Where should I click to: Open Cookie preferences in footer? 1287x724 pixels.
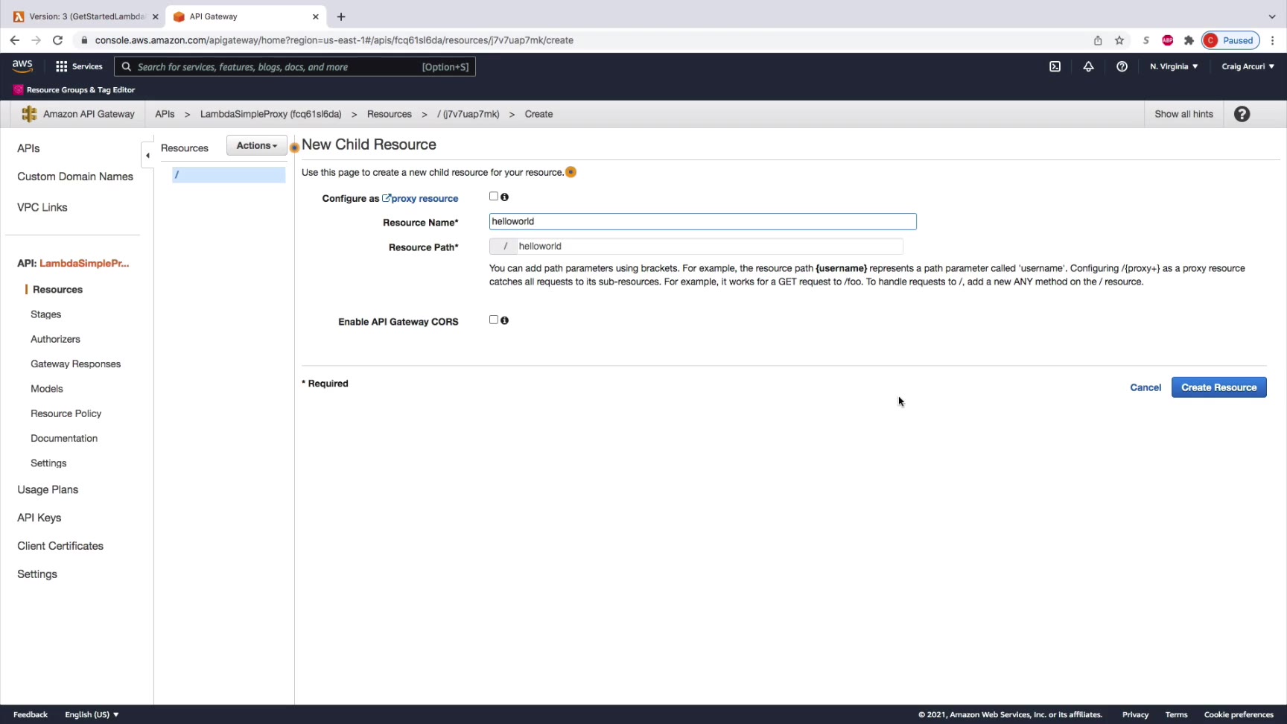(x=1239, y=714)
